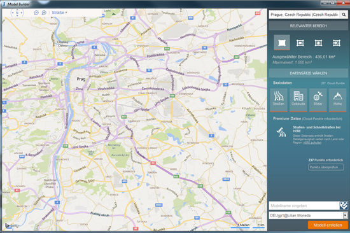
Task: Collapse the RELEVANTER BEREICH section header
Action: tap(308, 26)
